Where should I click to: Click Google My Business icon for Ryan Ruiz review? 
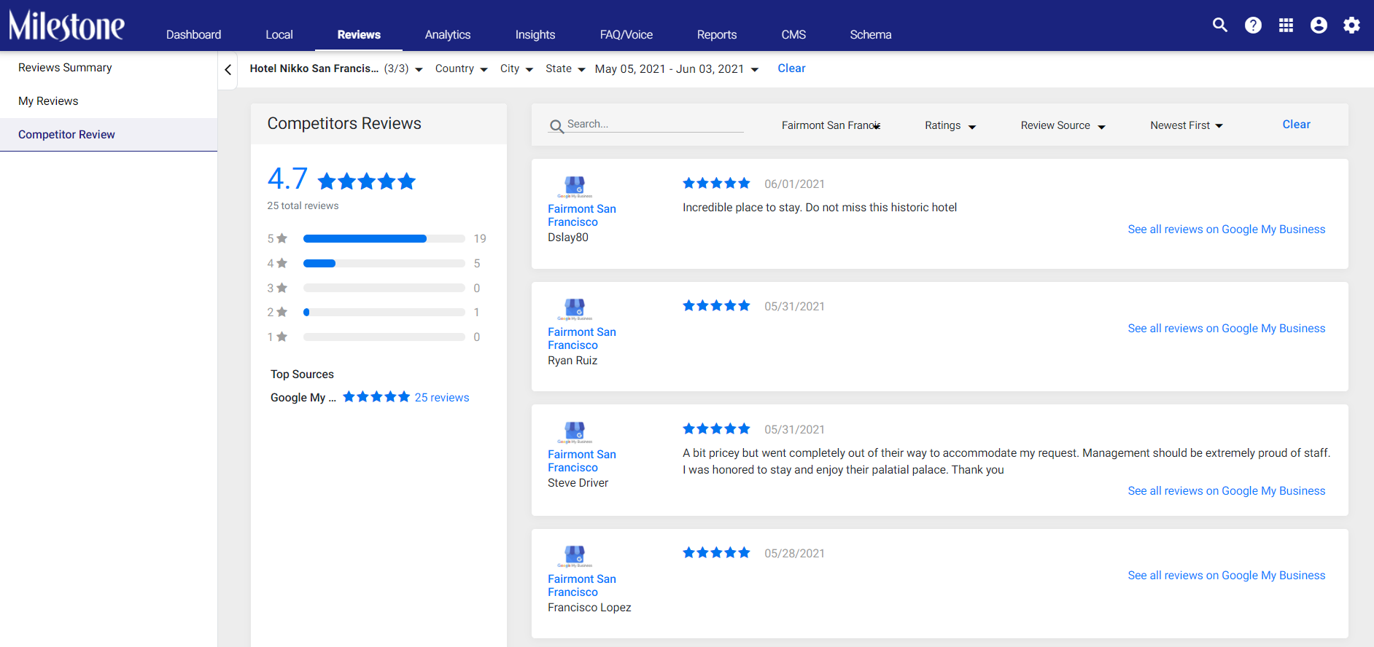click(x=575, y=310)
